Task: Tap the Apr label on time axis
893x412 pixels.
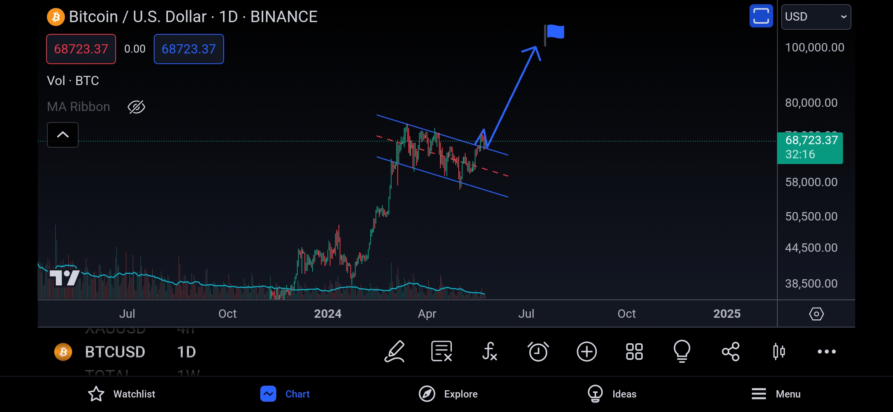Action: point(427,314)
